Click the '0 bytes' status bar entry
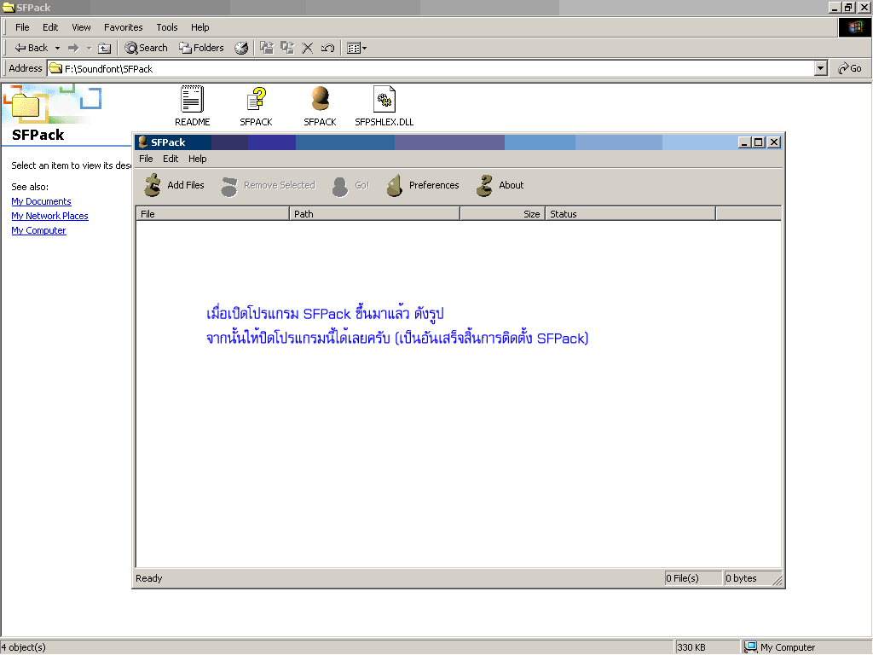 pyautogui.click(x=749, y=579)
